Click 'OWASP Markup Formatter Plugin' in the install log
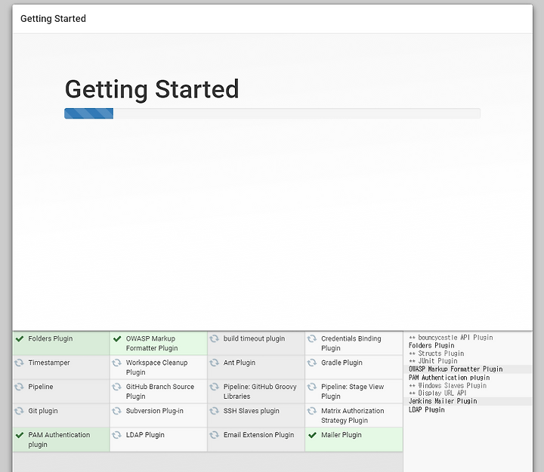Screen dimensions: 544x472 coord(456,369)
